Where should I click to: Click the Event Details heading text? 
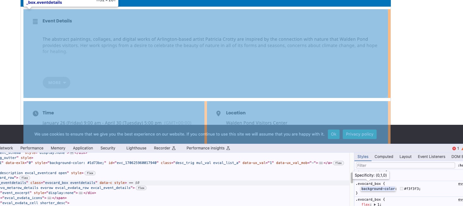point(57,21)
